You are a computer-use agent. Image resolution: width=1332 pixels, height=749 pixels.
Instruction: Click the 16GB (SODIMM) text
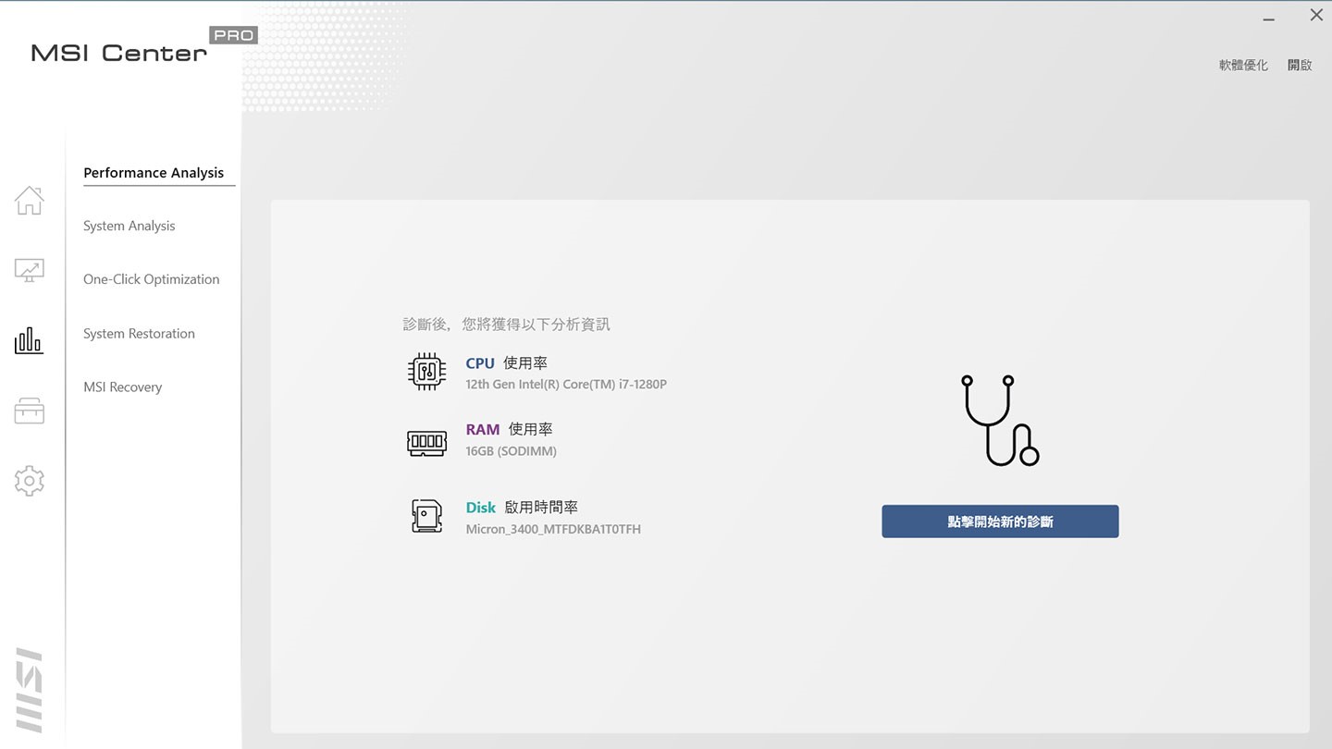(x=512, y=451)
